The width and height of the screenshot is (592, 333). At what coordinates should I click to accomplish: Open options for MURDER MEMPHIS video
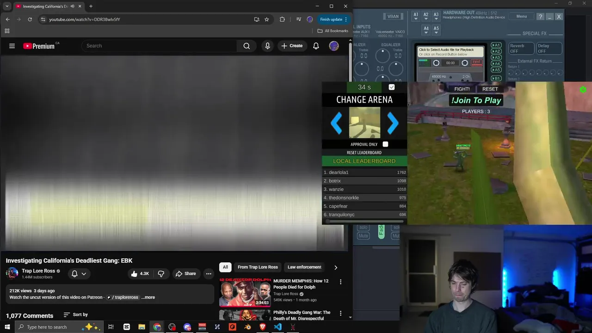tap(341, 282)
